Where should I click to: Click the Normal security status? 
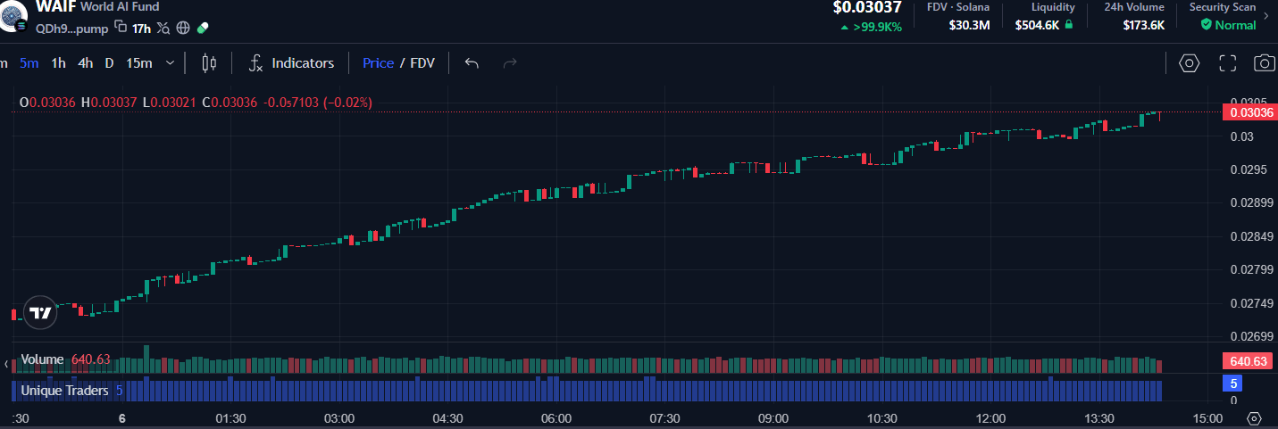point(1235,25)
